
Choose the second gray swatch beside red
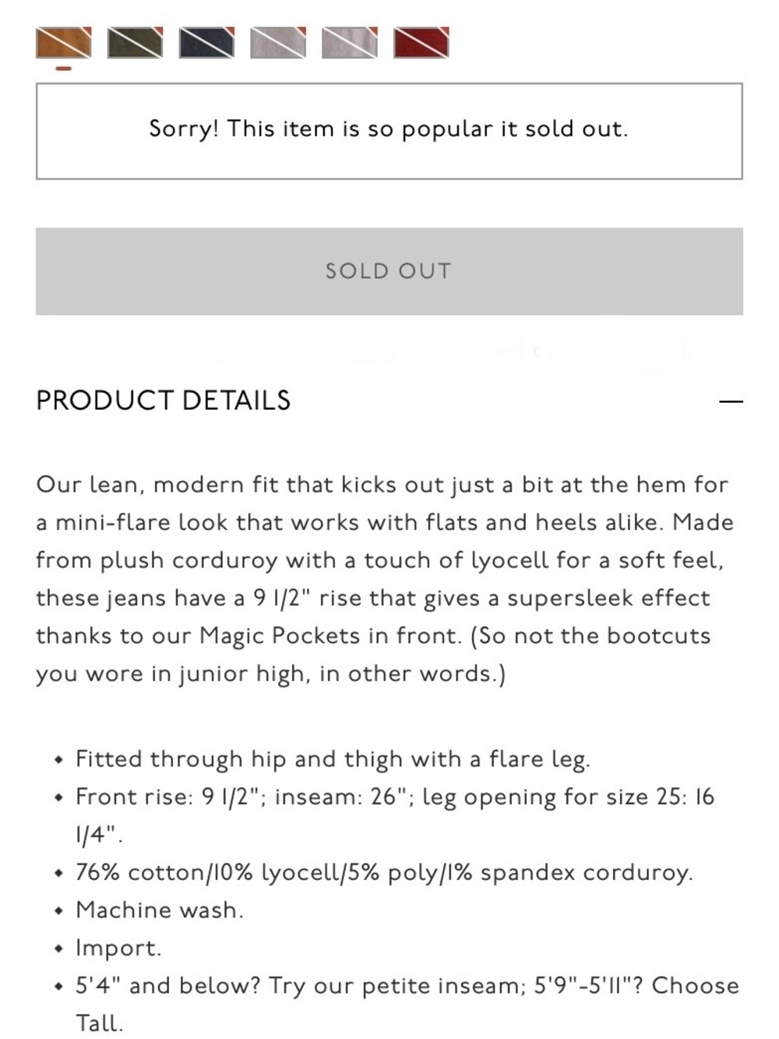click(x=350, y=42)
